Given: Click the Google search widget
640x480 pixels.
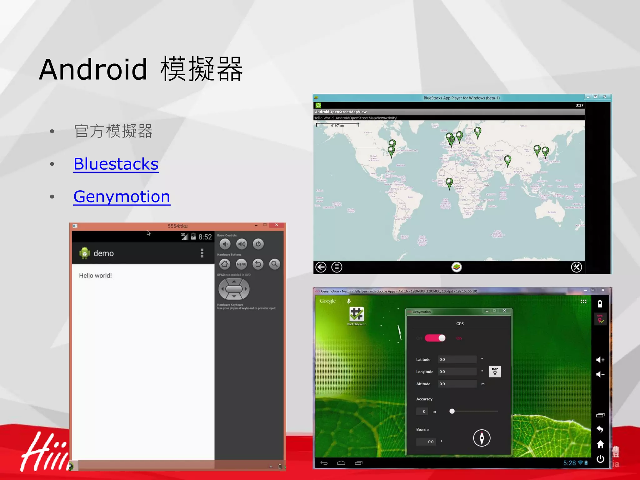Looking at the screenshot, I should pyautogui.click(x=327, y=301).
